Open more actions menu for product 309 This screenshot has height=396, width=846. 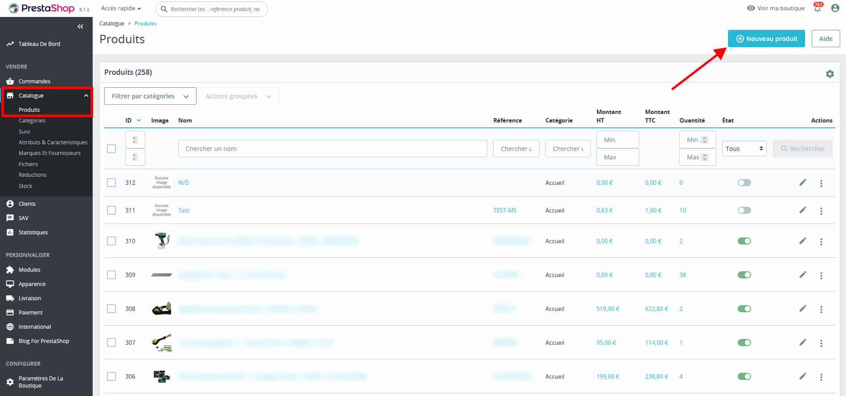click(x=821, y=275)
